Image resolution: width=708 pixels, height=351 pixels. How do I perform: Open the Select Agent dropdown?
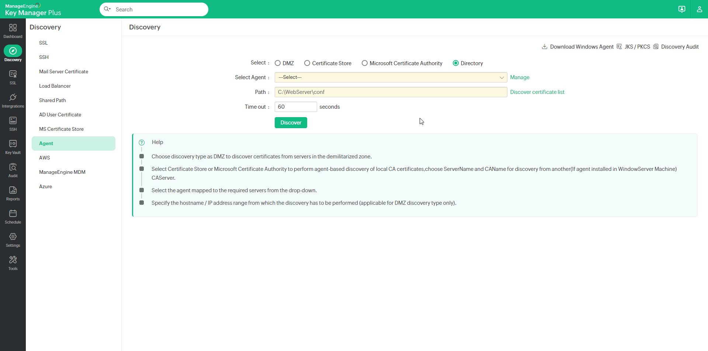390,77
